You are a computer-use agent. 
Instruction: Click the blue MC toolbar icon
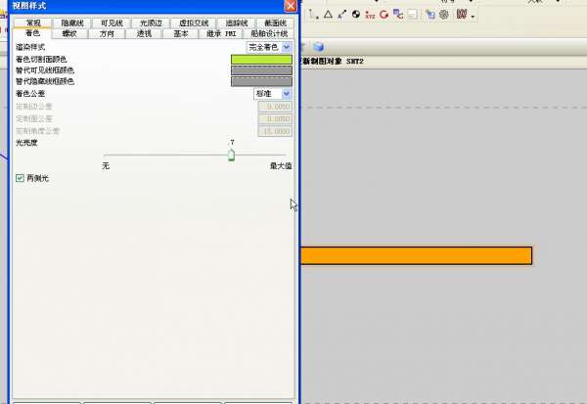[397, 15]
